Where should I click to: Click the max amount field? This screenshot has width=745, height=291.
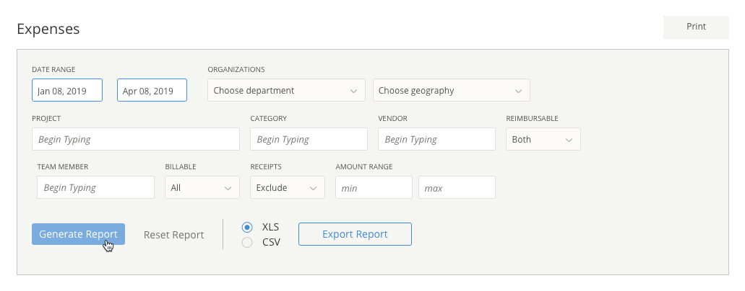coord(457,187)
